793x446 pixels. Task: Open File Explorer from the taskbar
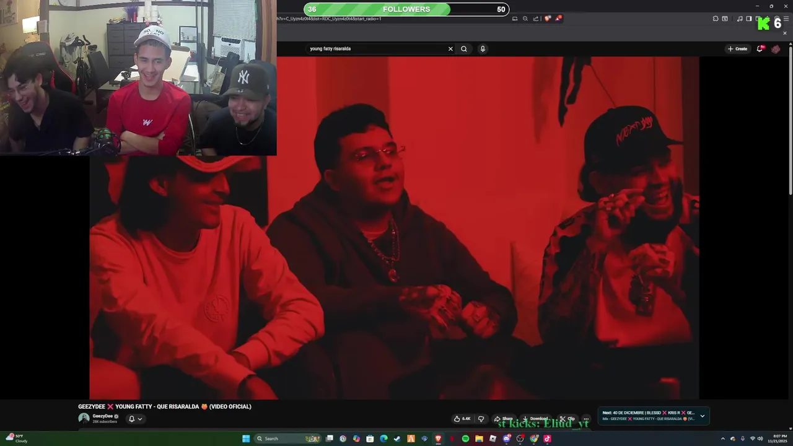tap(479, 439)
